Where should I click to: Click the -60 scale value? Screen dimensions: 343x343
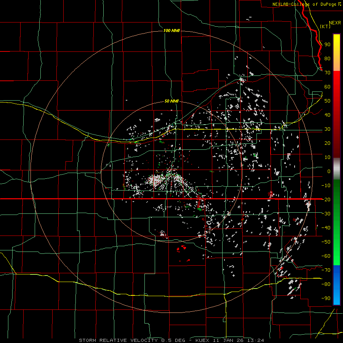326,256
